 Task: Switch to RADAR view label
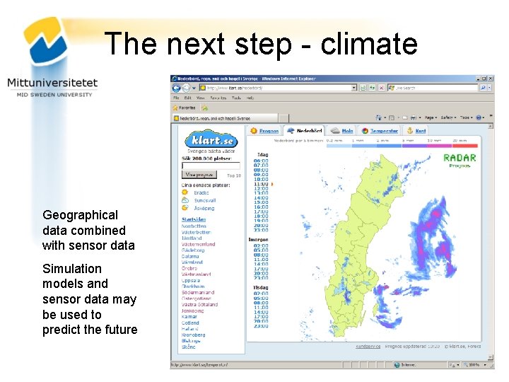pos(460,158)
